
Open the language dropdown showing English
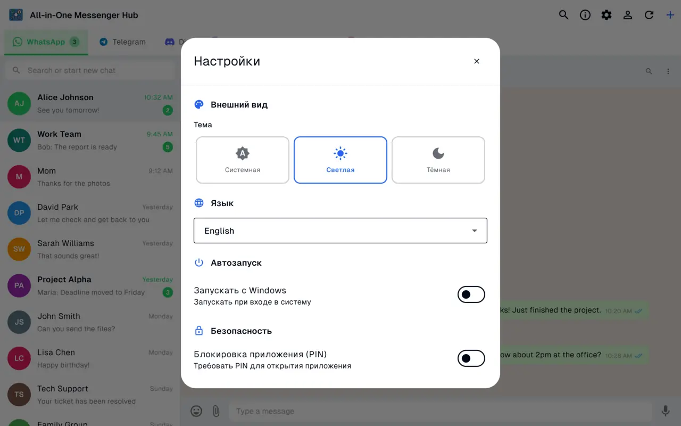pos(340,231)
